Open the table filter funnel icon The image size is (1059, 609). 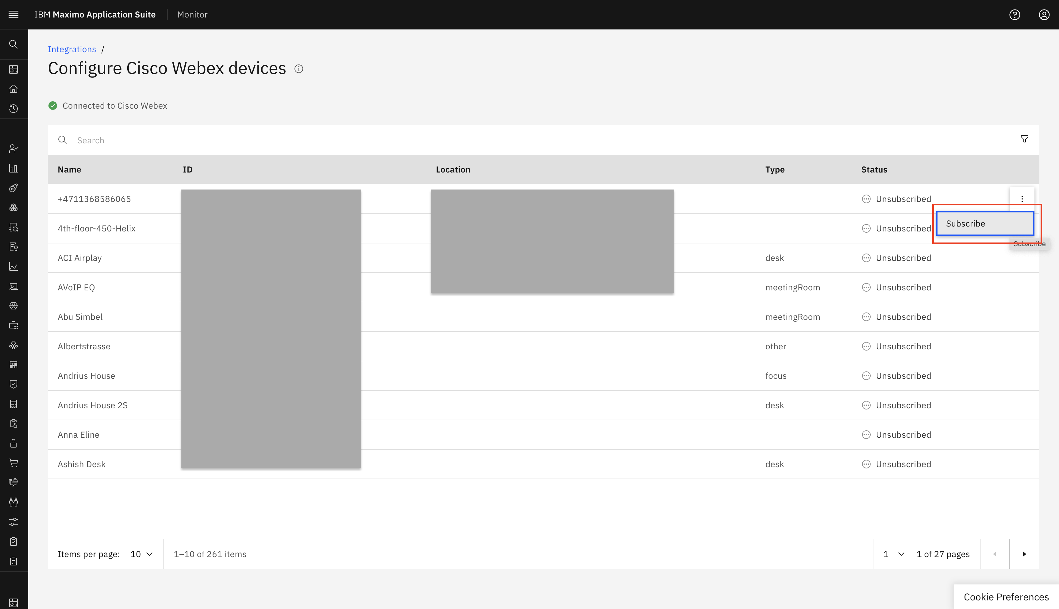(1024, 139)
